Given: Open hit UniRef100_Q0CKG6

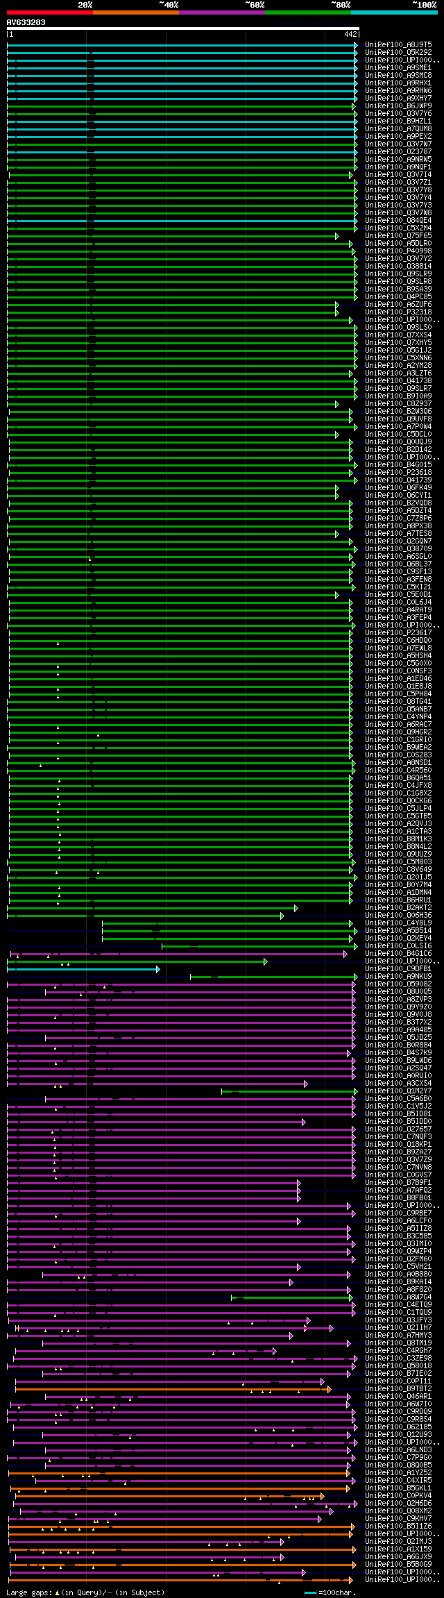Looking at the screenshot, I should [x=398, y=800].
